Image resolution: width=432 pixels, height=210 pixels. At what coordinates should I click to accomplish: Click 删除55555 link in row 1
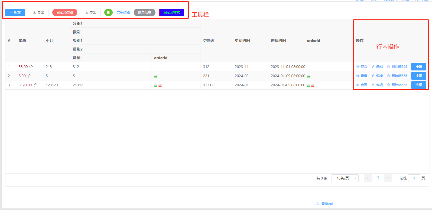(x=397, y=67)
